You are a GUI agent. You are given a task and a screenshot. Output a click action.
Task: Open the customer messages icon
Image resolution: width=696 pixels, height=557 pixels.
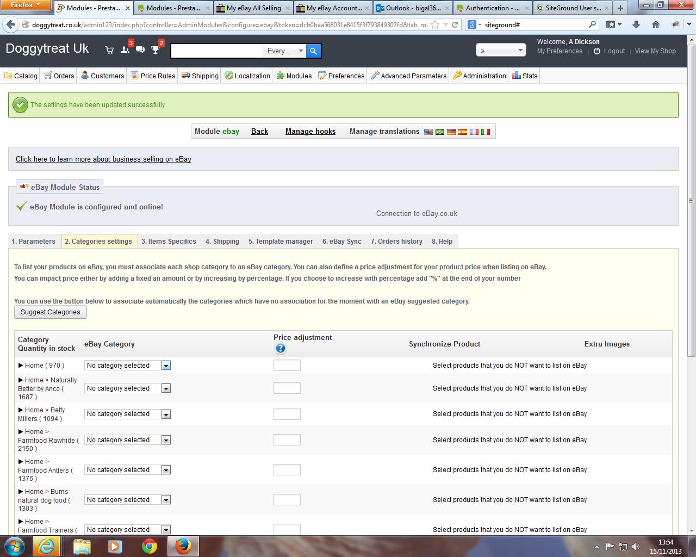(x=140, y=50)
